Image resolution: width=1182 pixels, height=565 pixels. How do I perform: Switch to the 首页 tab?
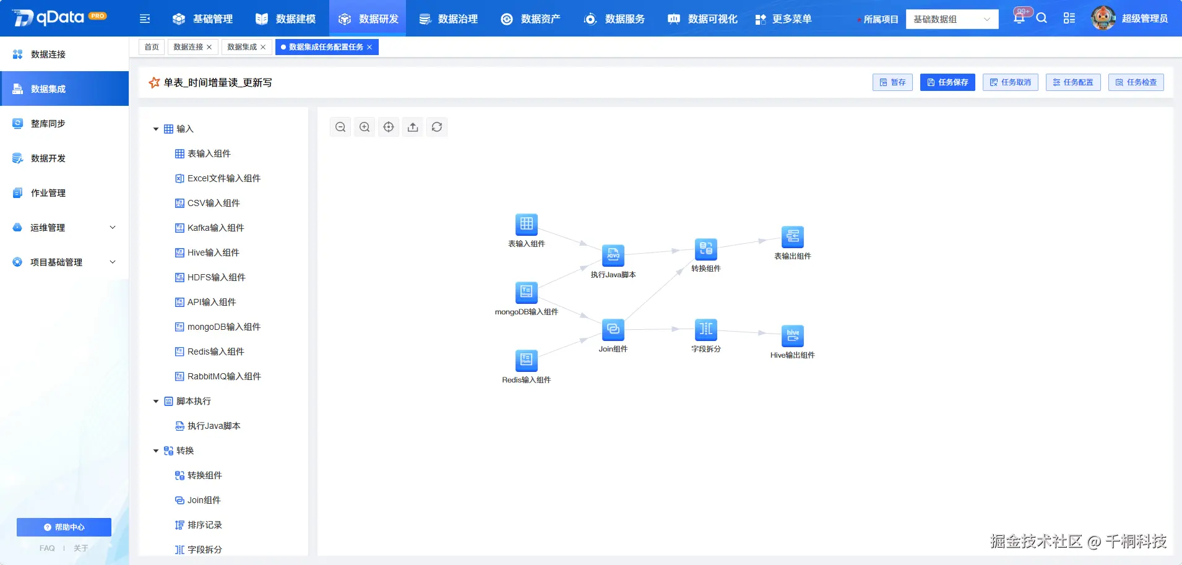point(152,47)
